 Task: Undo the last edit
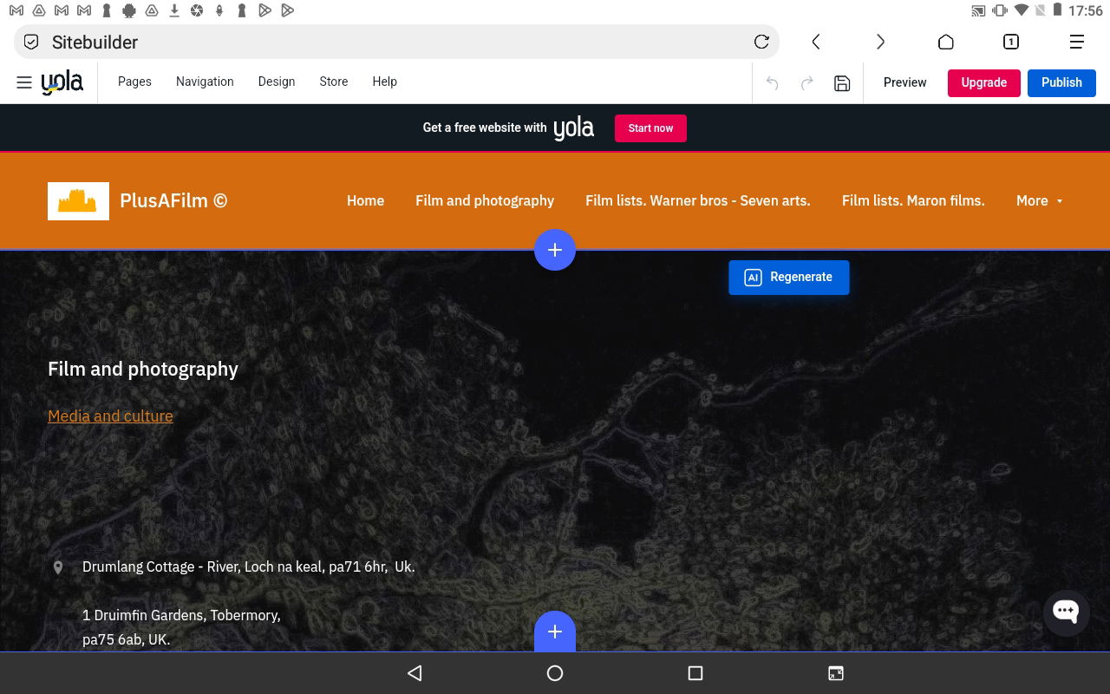(x=772, y=83)
